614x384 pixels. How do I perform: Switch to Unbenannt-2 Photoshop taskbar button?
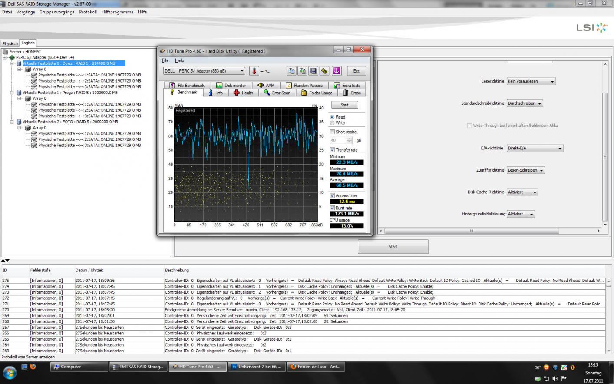(257, 367)
